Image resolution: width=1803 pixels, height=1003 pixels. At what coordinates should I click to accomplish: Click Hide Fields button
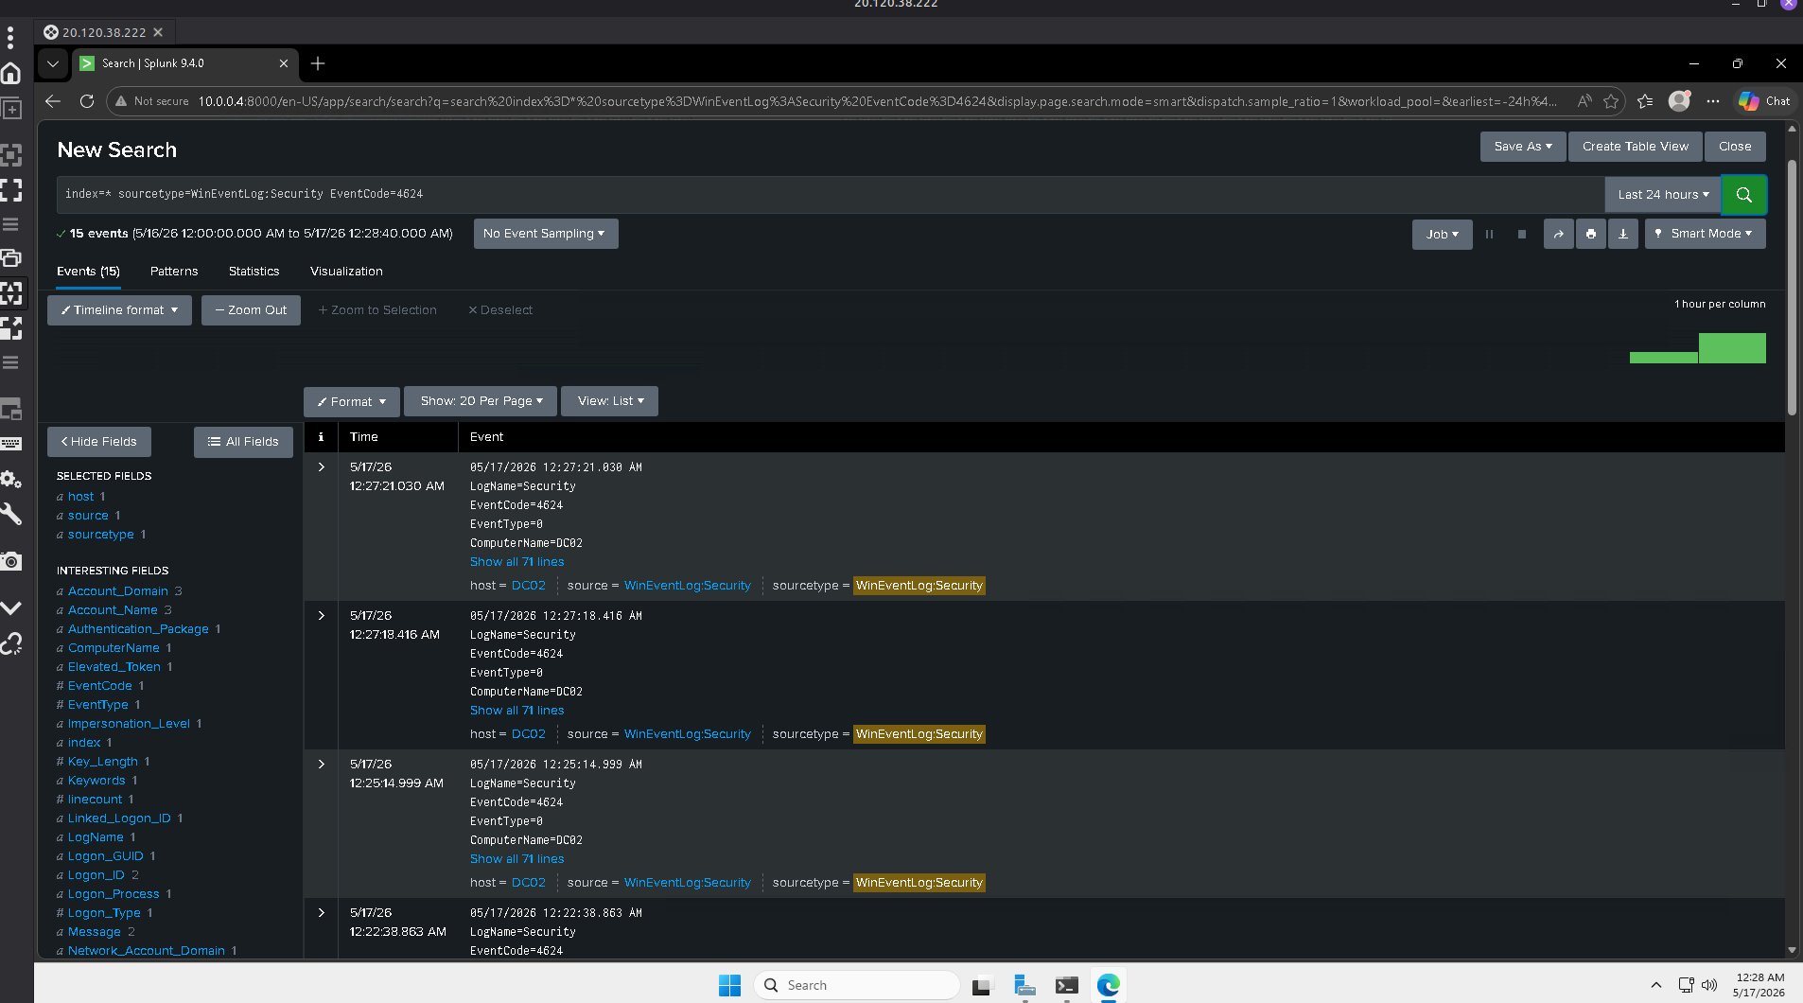click(x=99, y=442)
